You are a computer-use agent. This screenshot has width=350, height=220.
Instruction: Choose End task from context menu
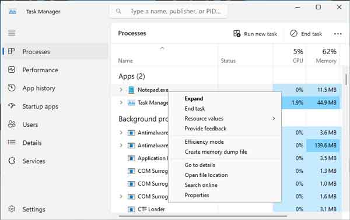pos(195,109)
